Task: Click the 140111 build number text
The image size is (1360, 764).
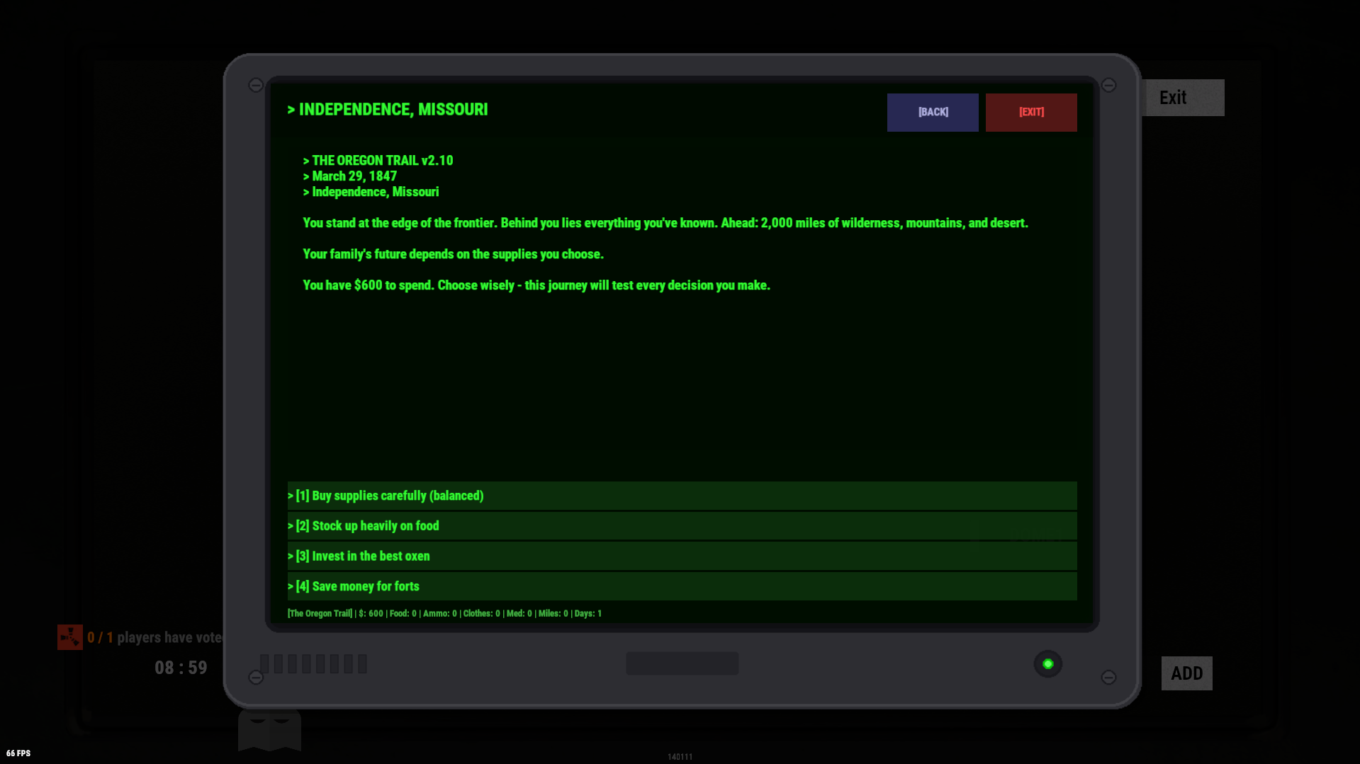Action: 680,757
